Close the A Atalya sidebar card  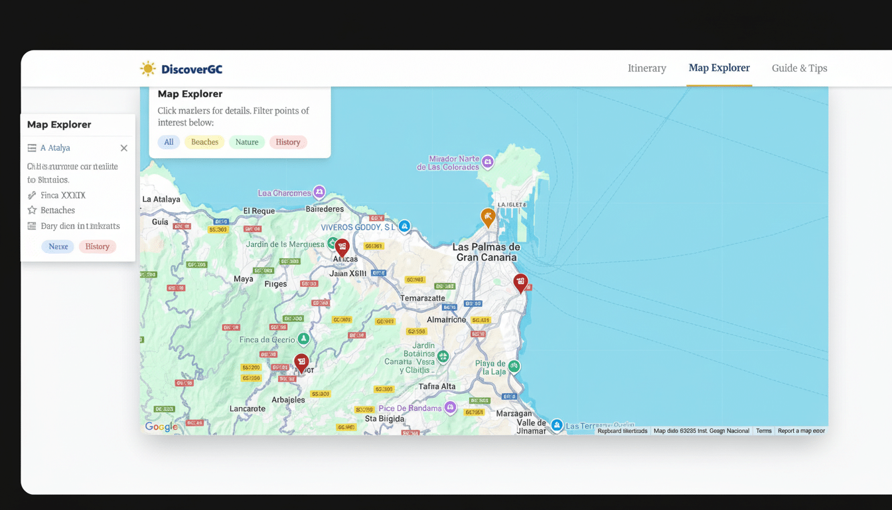click(x=123, y=147)
